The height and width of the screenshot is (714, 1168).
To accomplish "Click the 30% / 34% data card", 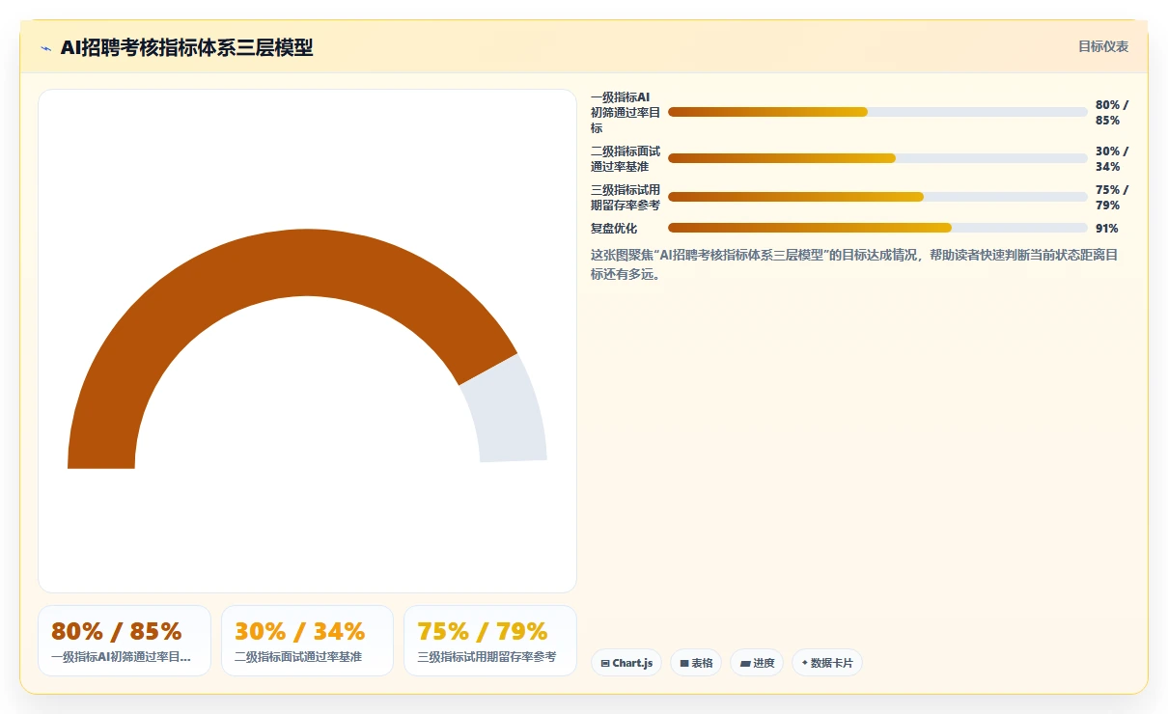I will (307, 641).
